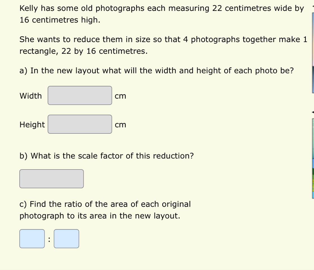Click the 'Width' label text

tap(31, 96)
